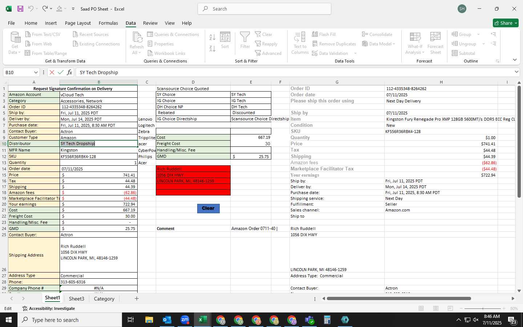This screenshot has width=523, height=327.
Task: Click the vertical scrollbar thumb
Action: click(x=519, y=142)
